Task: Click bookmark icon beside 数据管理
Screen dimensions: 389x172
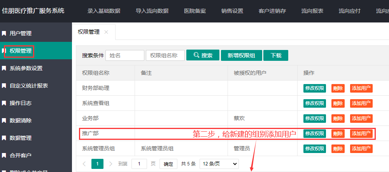Action: (x=4, y=138)
